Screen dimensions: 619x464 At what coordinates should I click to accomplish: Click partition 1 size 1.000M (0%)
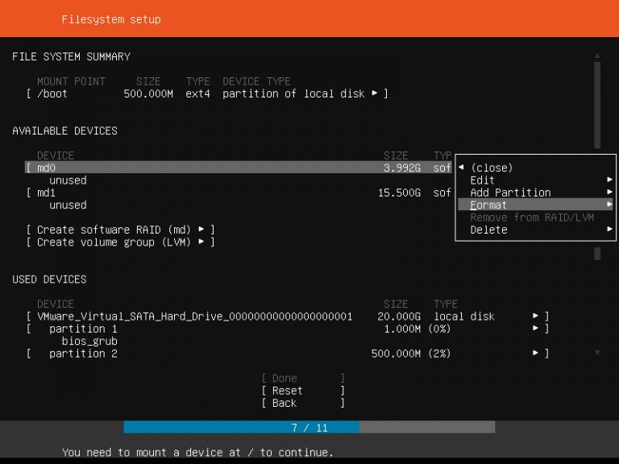click(418, 329)
